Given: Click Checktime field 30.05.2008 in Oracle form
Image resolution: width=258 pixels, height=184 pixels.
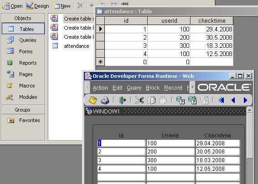Looking at the screenshot, I should click(x=218, y=152).
